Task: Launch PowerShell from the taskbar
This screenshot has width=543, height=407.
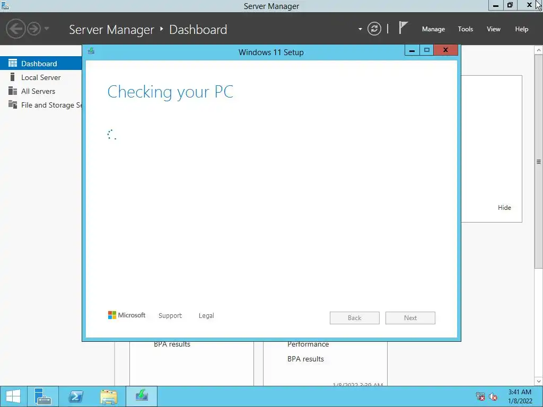Action: pos(76,396)
